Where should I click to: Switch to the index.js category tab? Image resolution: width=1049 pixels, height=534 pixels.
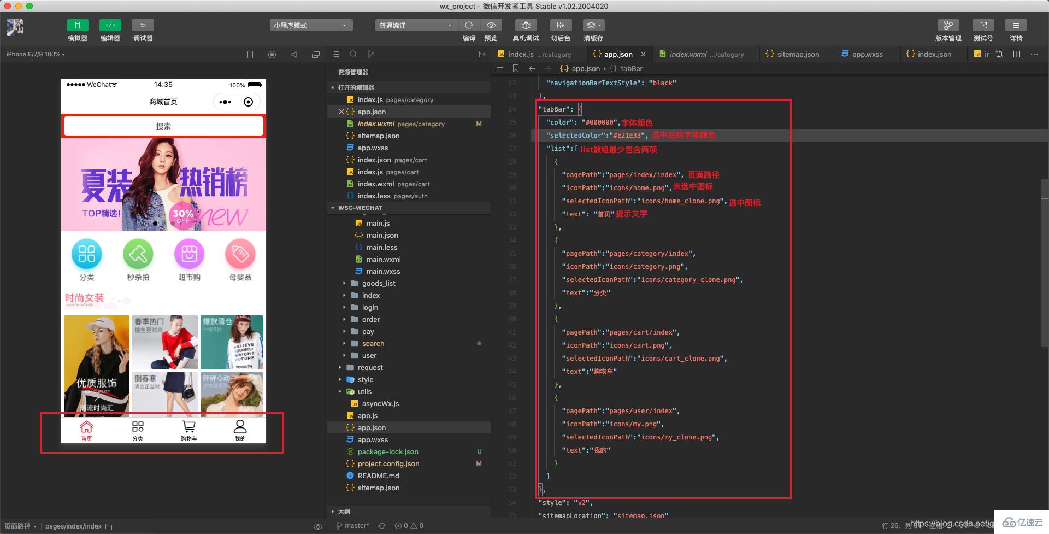click(538, 54)
